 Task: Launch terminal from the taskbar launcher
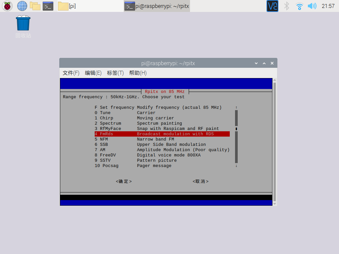[48, 6]
